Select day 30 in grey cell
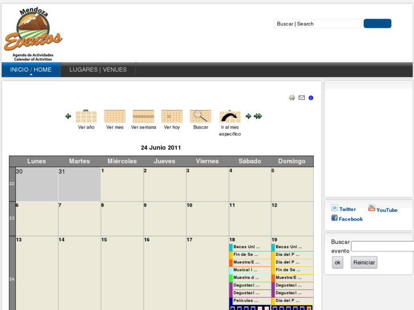Screen dimensions: 414x310 pyautogui.click(x=19, y=171)
